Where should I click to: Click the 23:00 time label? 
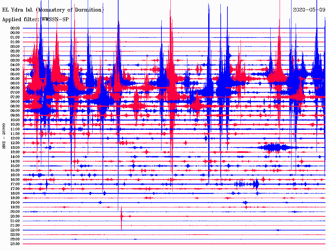(15, 239)
